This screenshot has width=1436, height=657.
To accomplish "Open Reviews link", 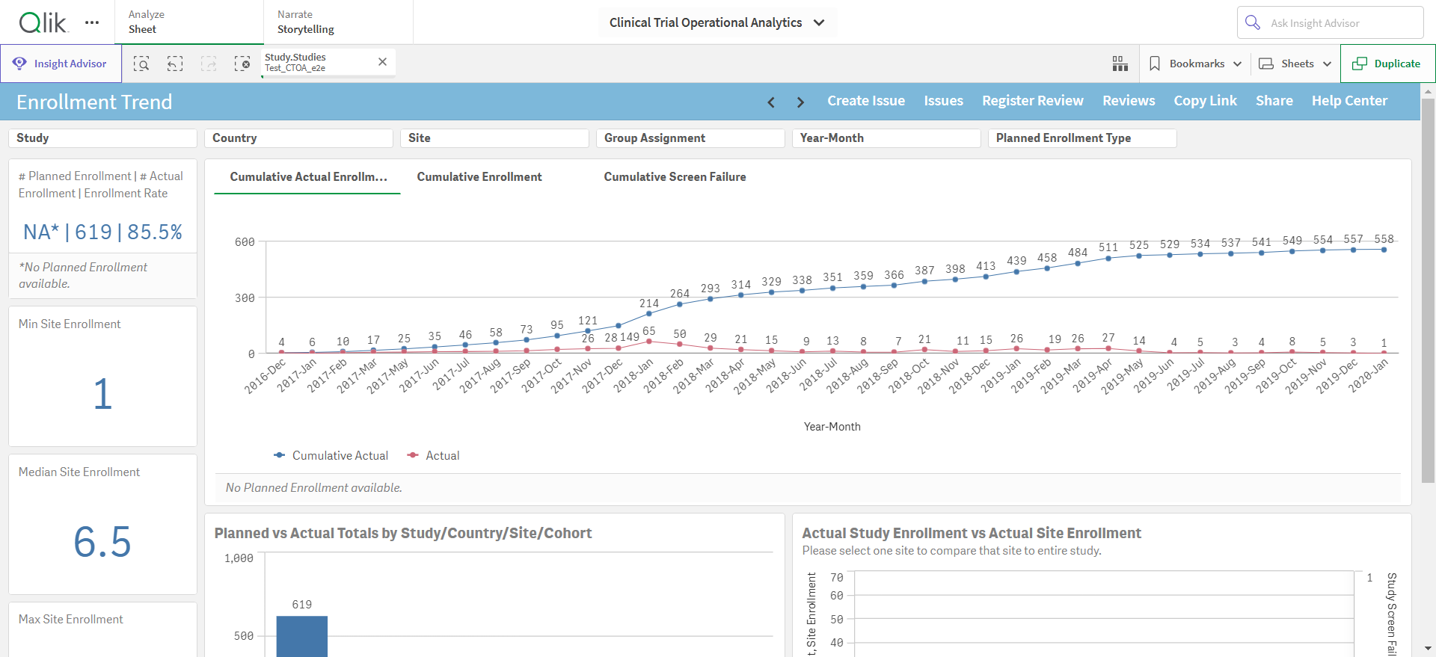I will coord(1129,101).
